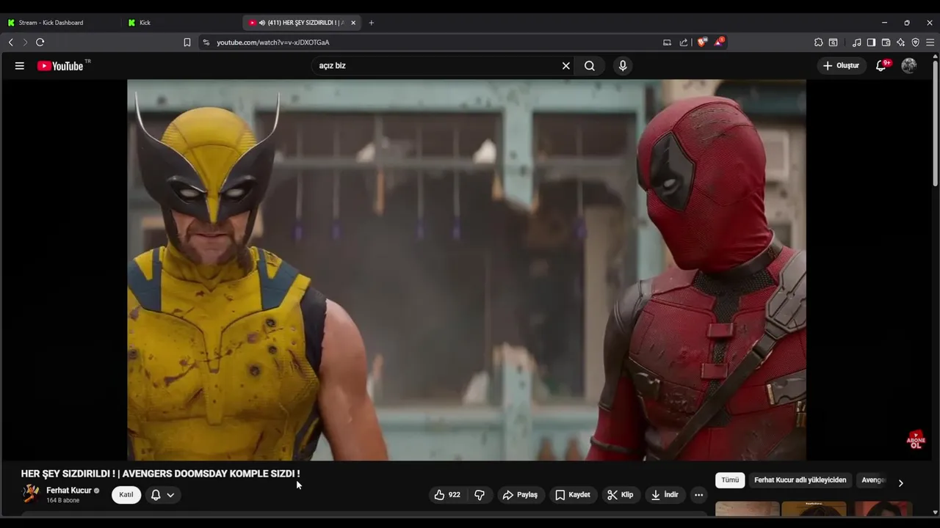
Task: Click the '164 B abone' subscriber count
Action: (63, 501)
